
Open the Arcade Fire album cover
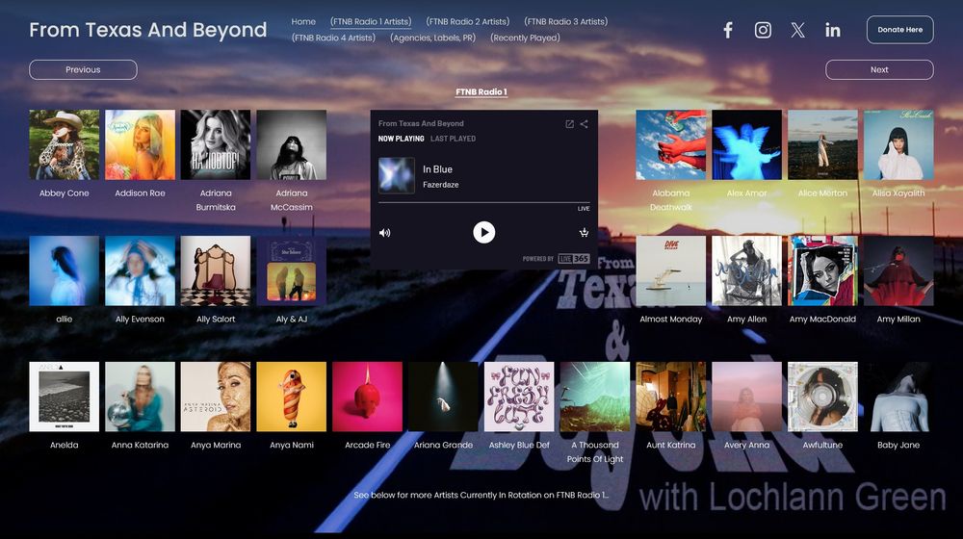tap(367, 397)
